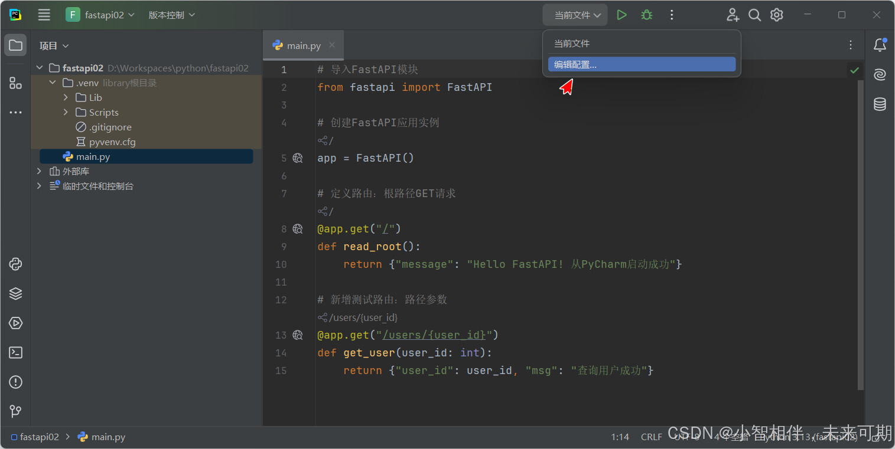Open the fastapi02 project dropdown

click(100, 15)
